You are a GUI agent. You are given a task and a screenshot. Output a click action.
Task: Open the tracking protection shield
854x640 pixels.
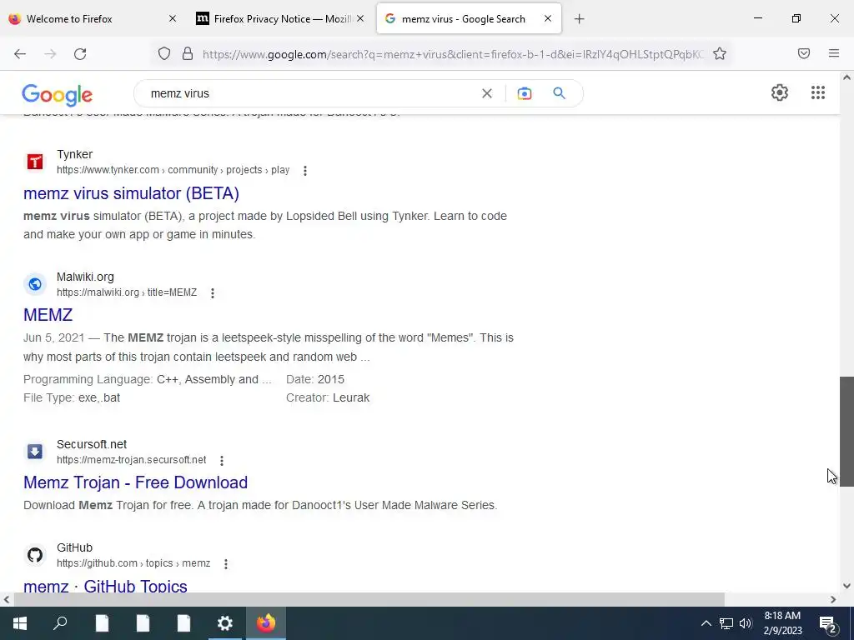(164, 53)
